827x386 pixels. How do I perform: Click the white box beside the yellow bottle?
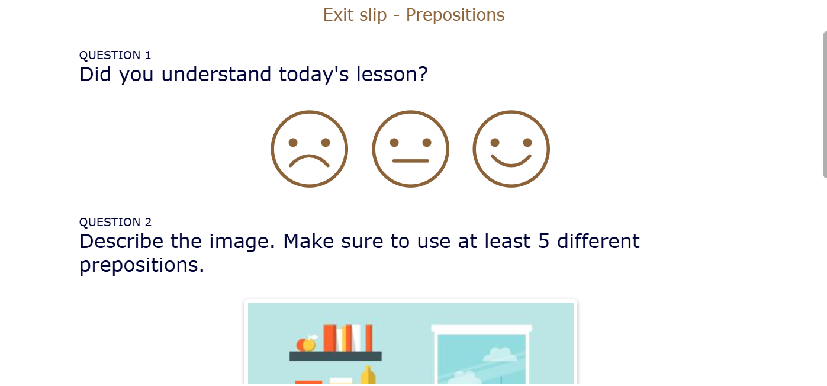click(x=341, y=381)
